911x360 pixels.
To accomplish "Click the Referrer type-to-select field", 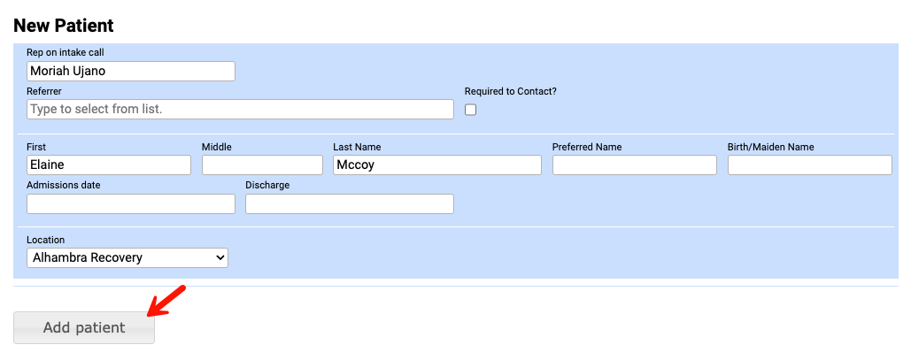I will click(240, 109).
